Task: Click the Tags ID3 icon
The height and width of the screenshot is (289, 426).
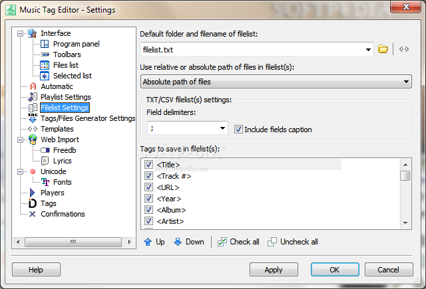Action: pos(33,203)
